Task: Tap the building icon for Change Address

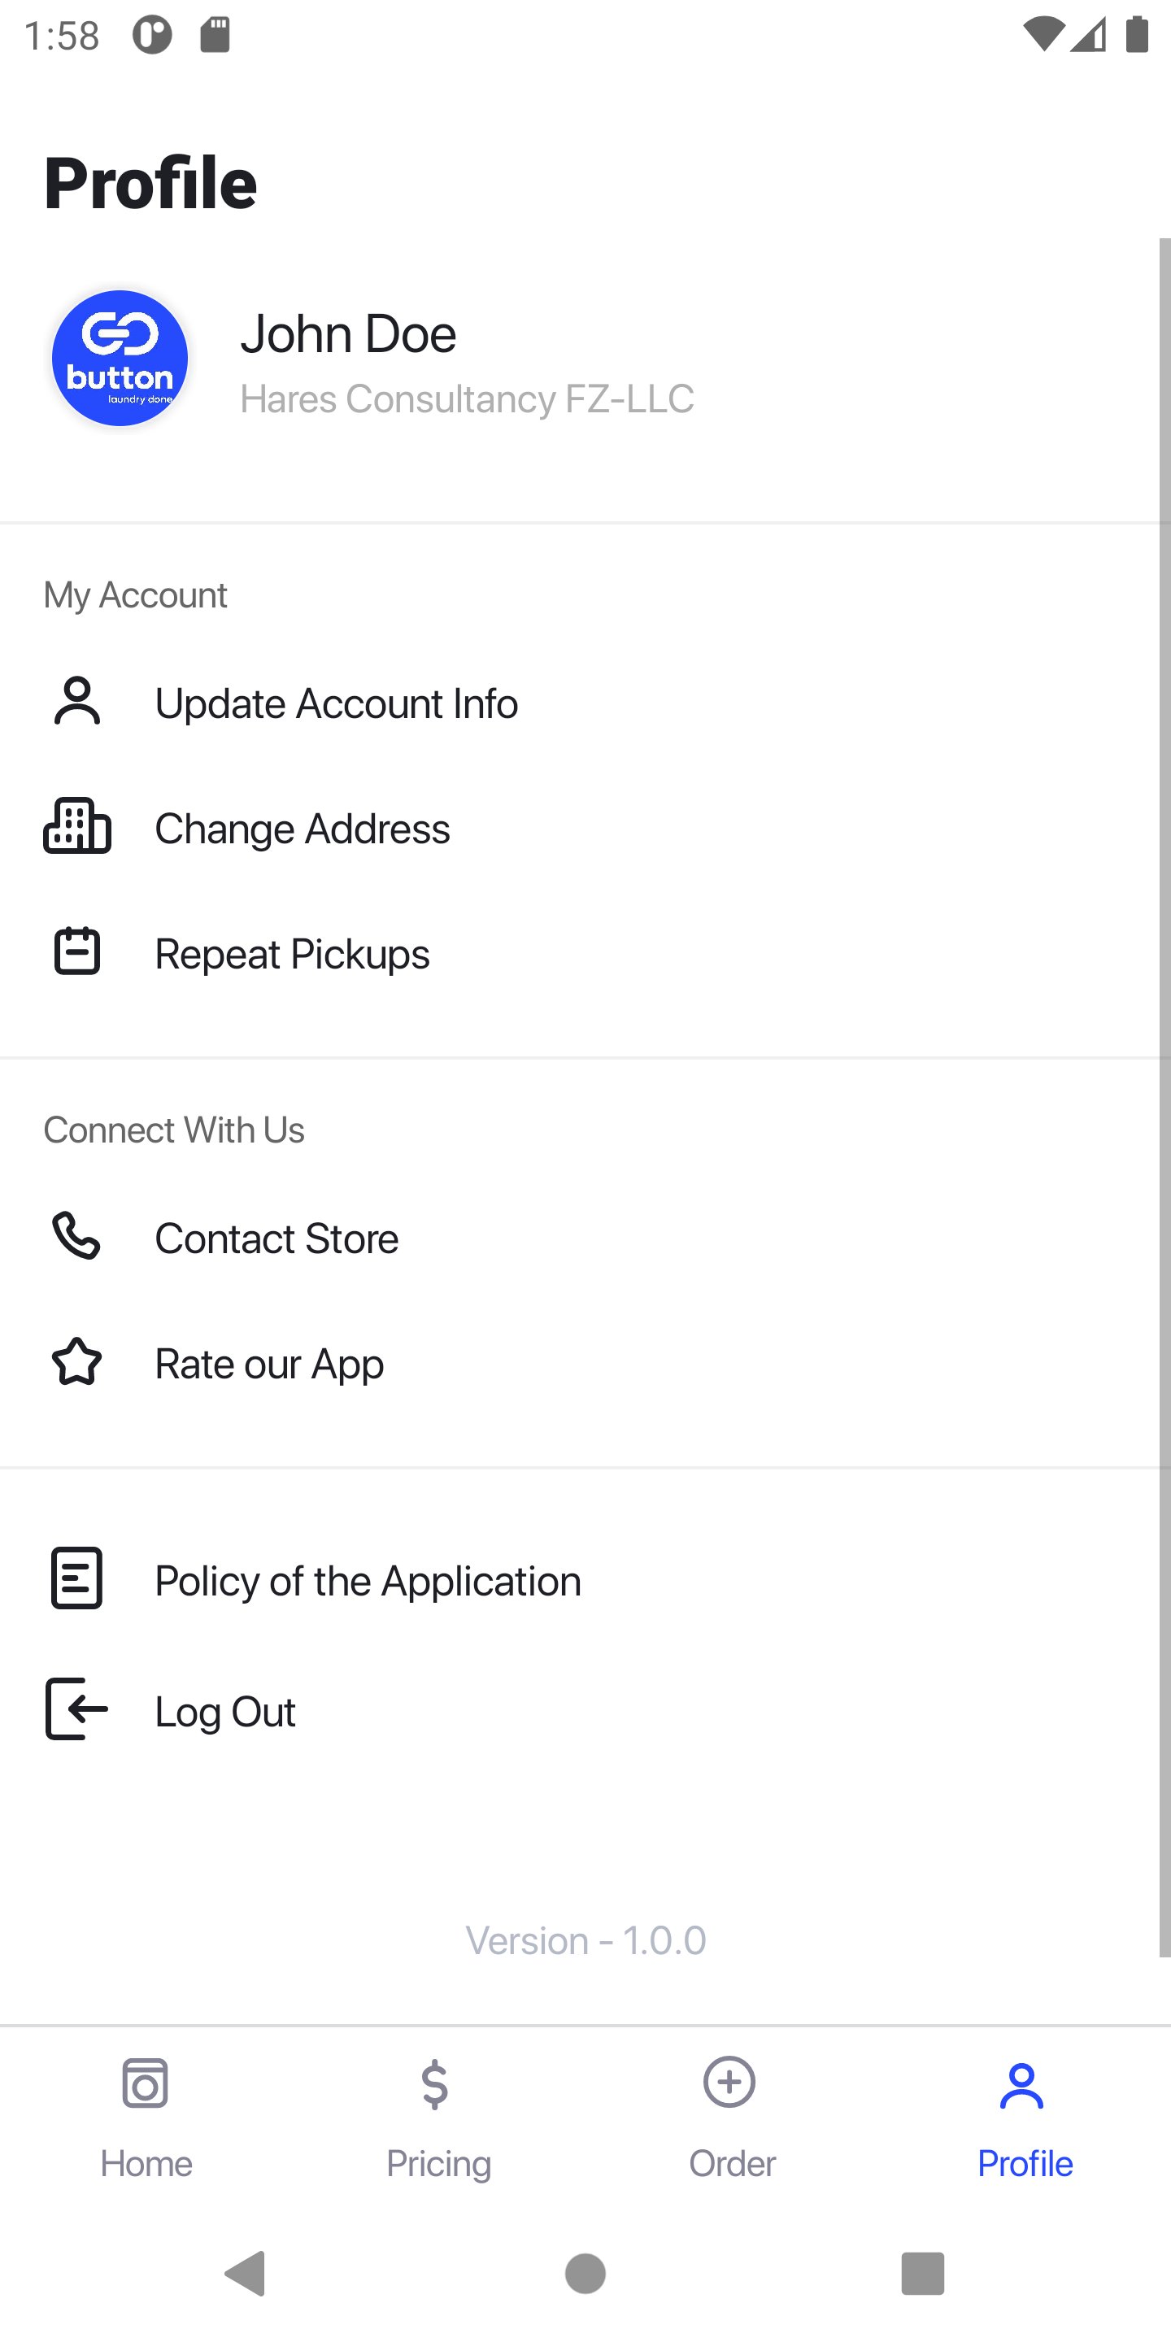Action: 77,826
